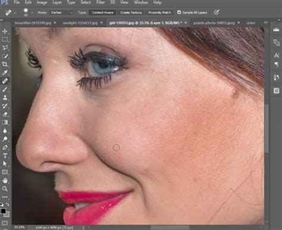Select the Pen tool
This screenshot has width=282, height=230.
click(5, 147)
